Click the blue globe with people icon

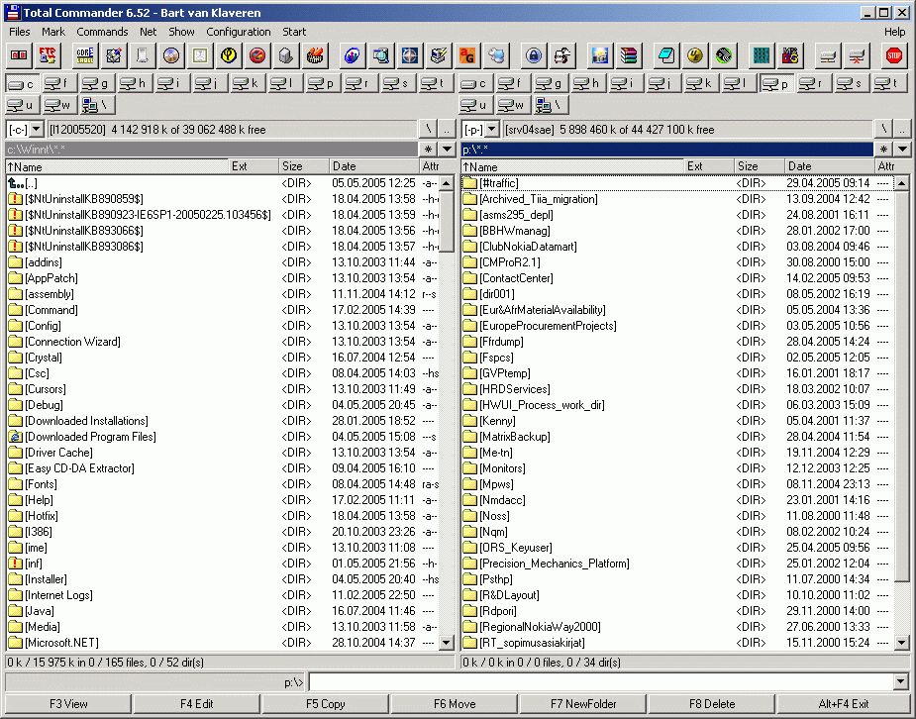352,55
